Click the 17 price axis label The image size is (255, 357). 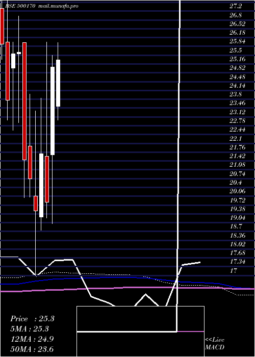tap(234, 271)
